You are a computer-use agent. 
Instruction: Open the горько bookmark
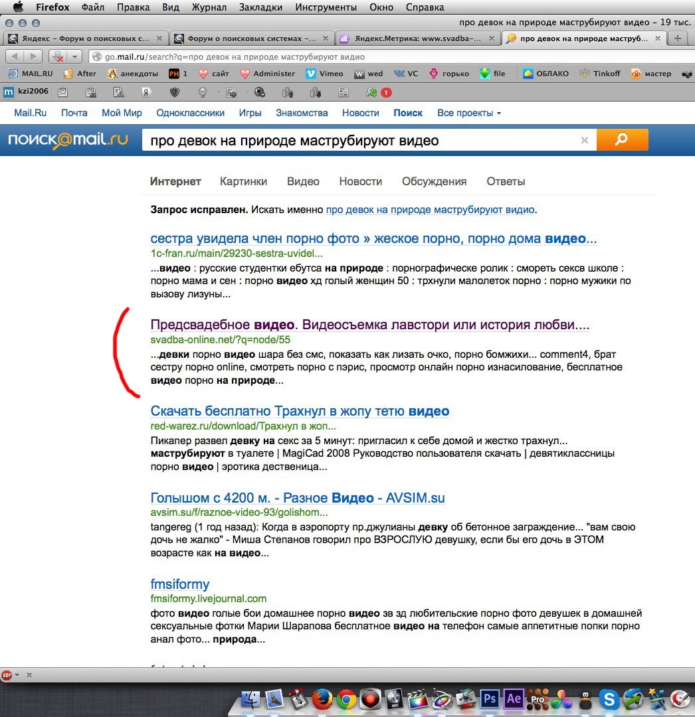click(449, 74)
